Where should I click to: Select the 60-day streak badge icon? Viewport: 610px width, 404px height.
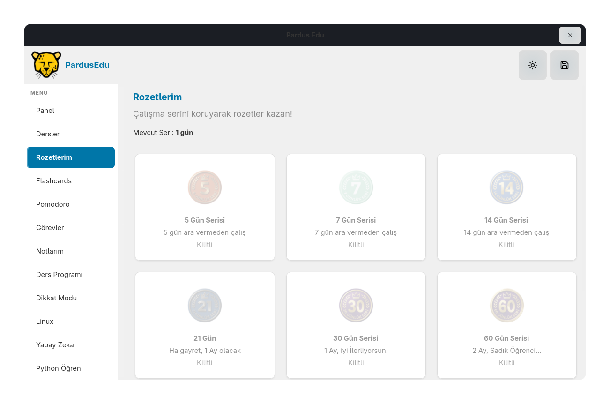click(x=506, y=306)
